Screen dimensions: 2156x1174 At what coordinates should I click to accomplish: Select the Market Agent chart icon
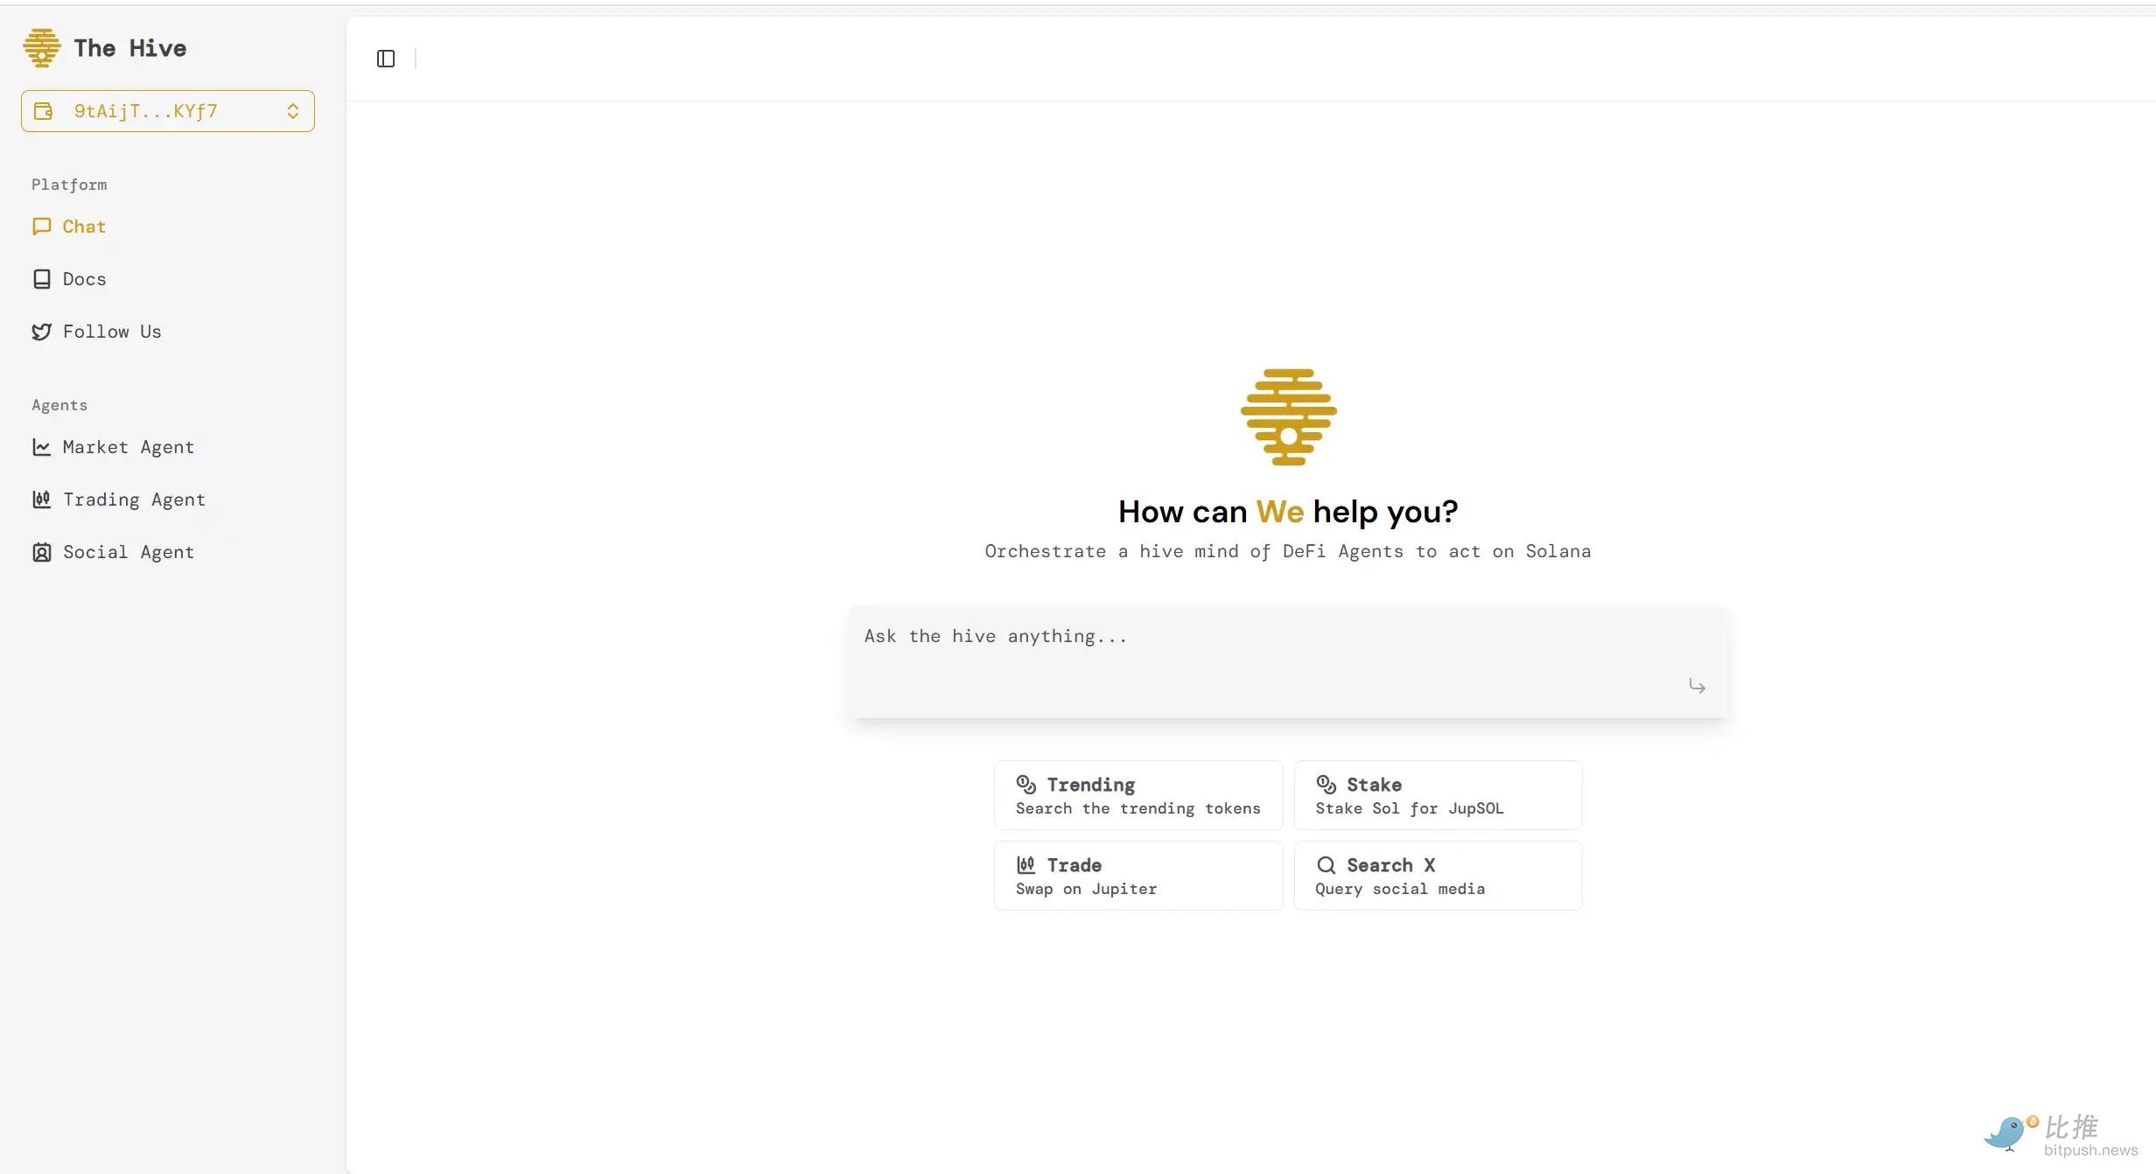(x=41, y=447)
